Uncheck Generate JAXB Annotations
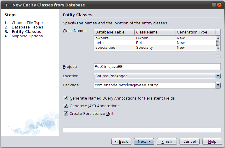The image size is (225, 148). pos(66,106)
